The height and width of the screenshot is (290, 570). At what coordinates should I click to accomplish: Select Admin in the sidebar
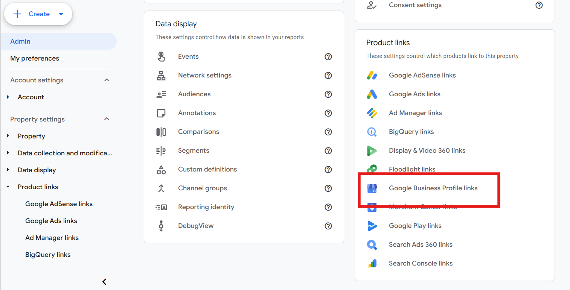58,41
